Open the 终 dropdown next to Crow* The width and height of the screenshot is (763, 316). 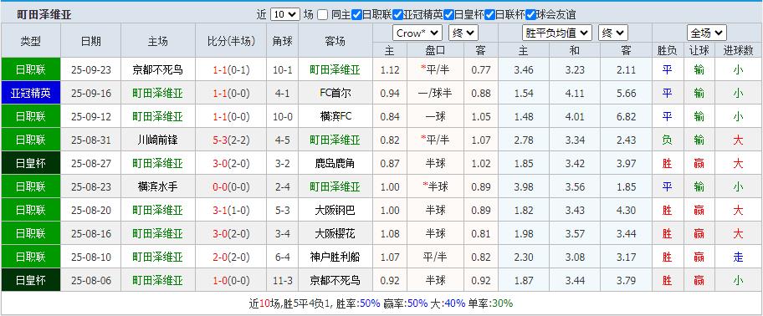click(463, 33)
